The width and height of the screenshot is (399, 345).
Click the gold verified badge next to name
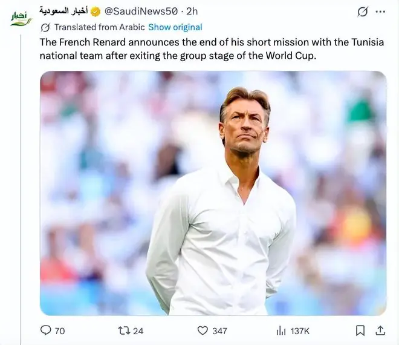tap(96, 11)
